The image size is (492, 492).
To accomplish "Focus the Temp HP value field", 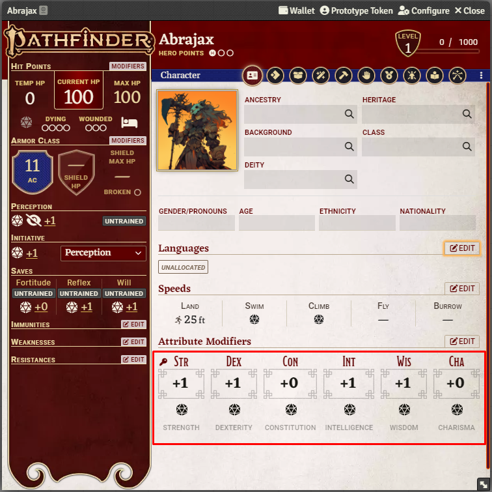I will coord(30,98).
